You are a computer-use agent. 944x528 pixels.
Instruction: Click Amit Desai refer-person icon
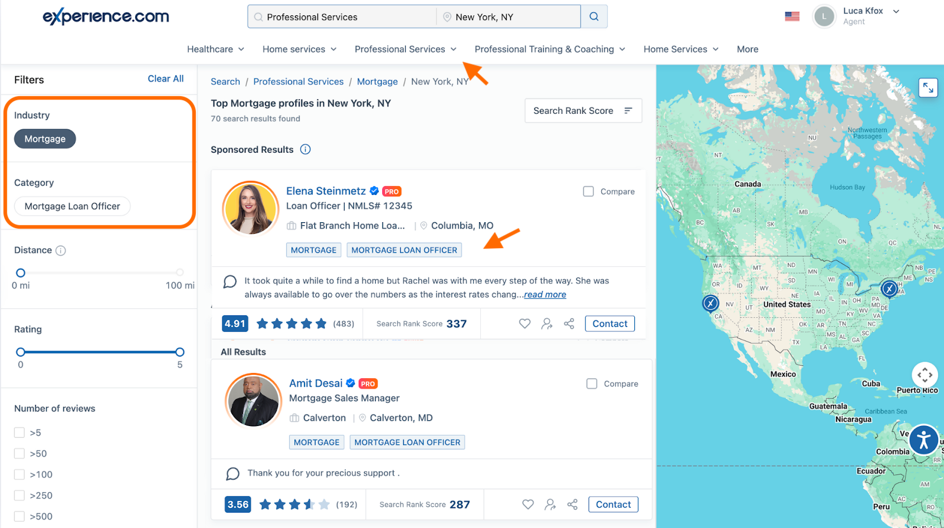click(550, 504)
